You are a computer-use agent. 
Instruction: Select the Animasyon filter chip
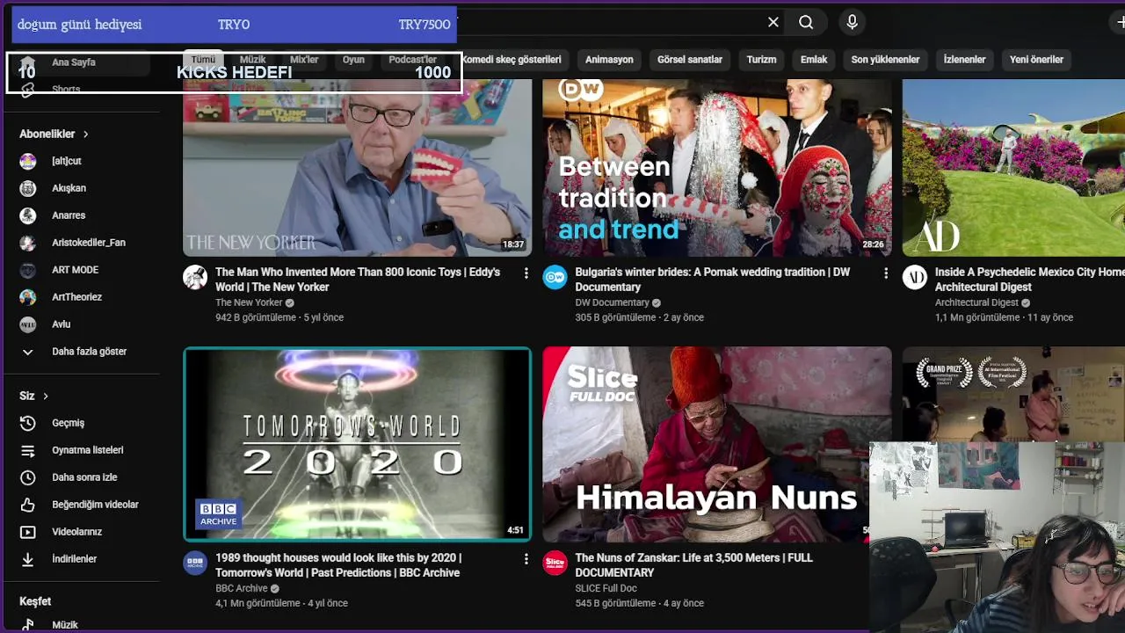(x=609, y=60)
